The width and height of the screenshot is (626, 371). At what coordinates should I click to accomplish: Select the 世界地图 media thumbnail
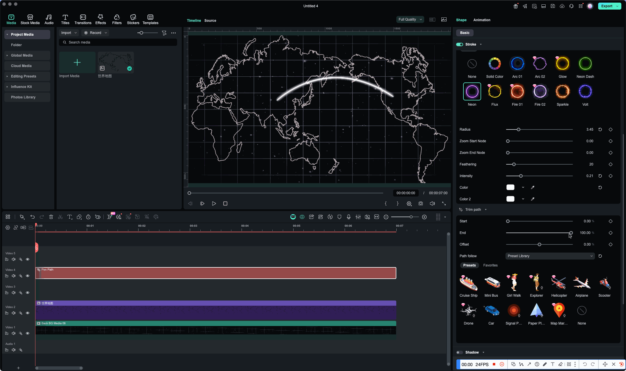click(115, 62)
